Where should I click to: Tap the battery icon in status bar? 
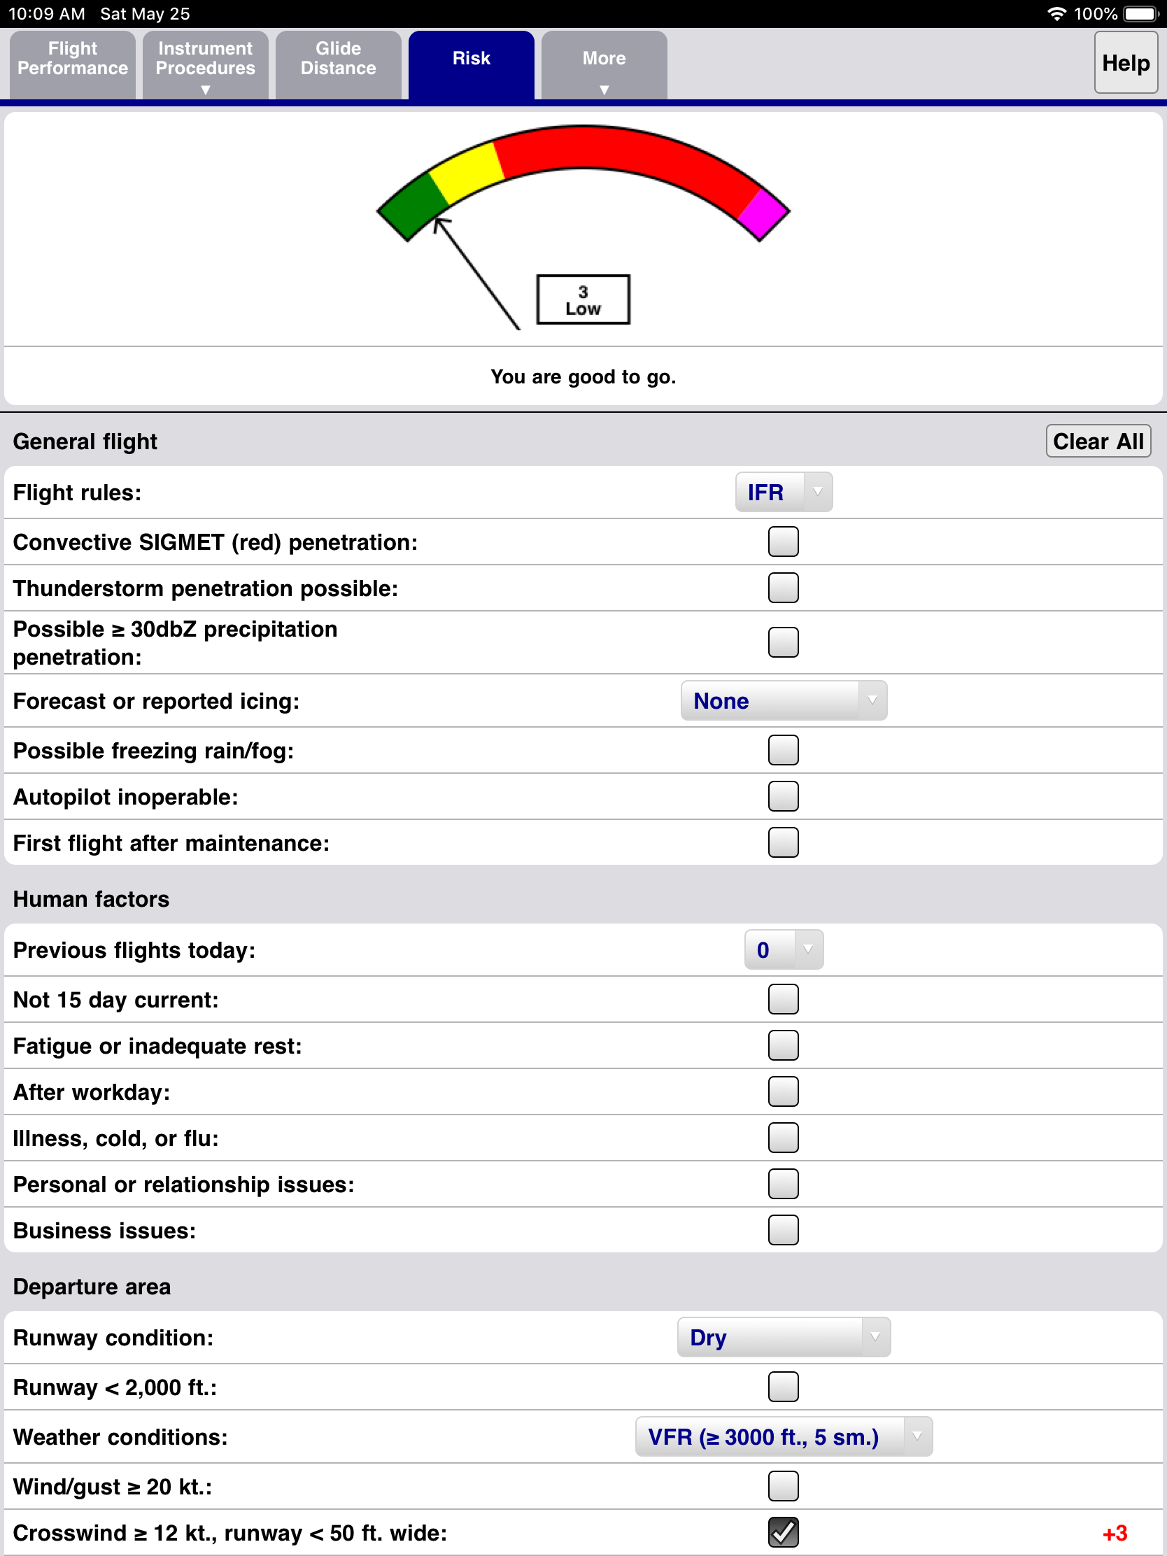(x=1141, y=14)
